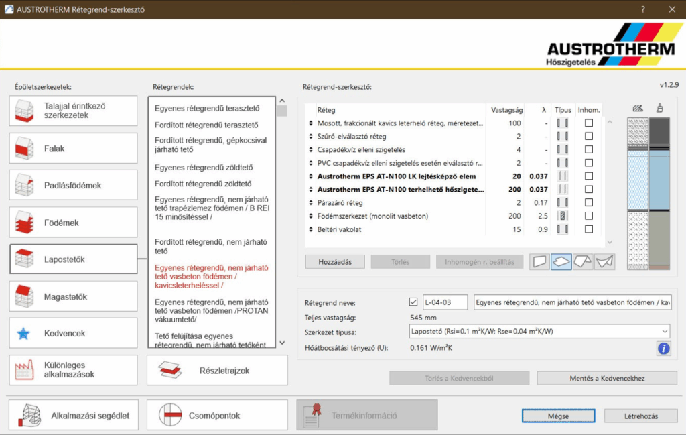Viewport: 686px width, 435px height.
Task: Click grey concrete layer in colored preview column
Action: coord(659,238)
